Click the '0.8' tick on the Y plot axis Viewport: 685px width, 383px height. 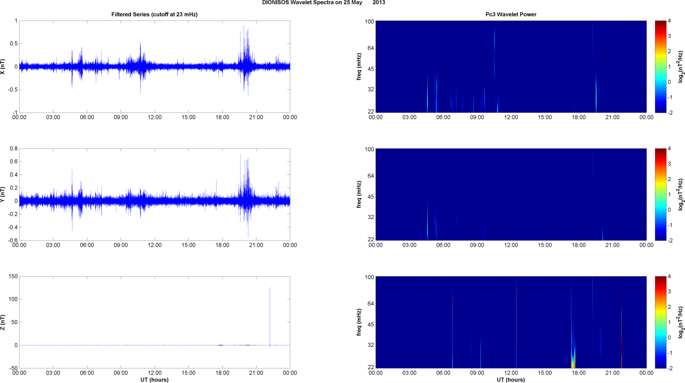coord(13,148)
